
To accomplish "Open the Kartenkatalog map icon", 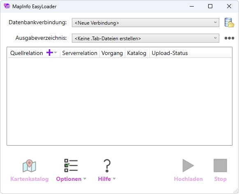I will pyautogui.click(x=29, y=166).
